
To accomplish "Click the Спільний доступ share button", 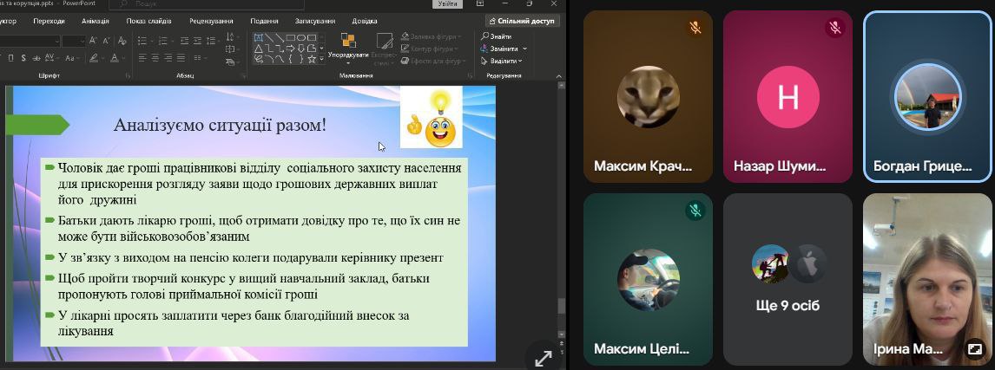I will tap(523, 21).
